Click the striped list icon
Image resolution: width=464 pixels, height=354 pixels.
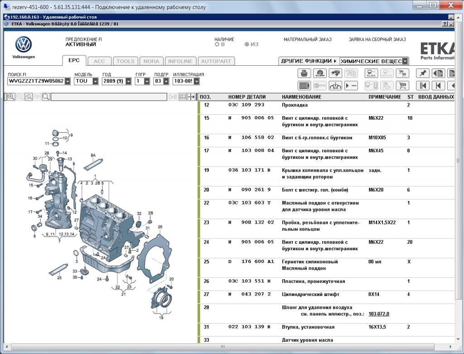click(304, 86)
